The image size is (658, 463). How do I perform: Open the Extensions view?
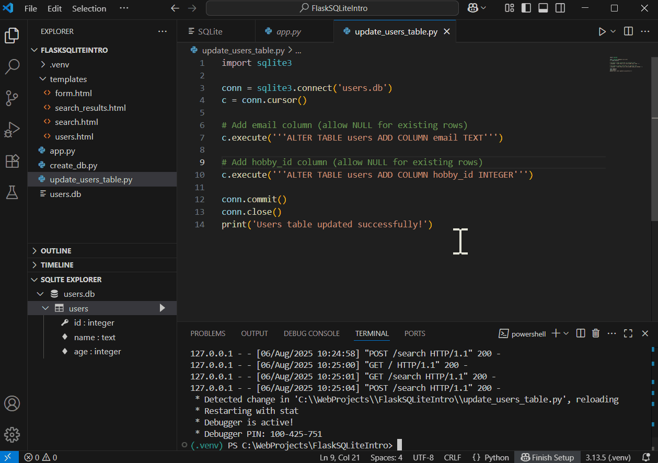coord(12,161)
